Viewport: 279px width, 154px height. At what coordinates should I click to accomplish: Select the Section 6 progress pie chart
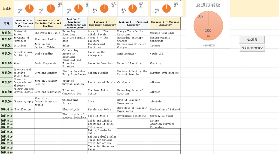166,8
